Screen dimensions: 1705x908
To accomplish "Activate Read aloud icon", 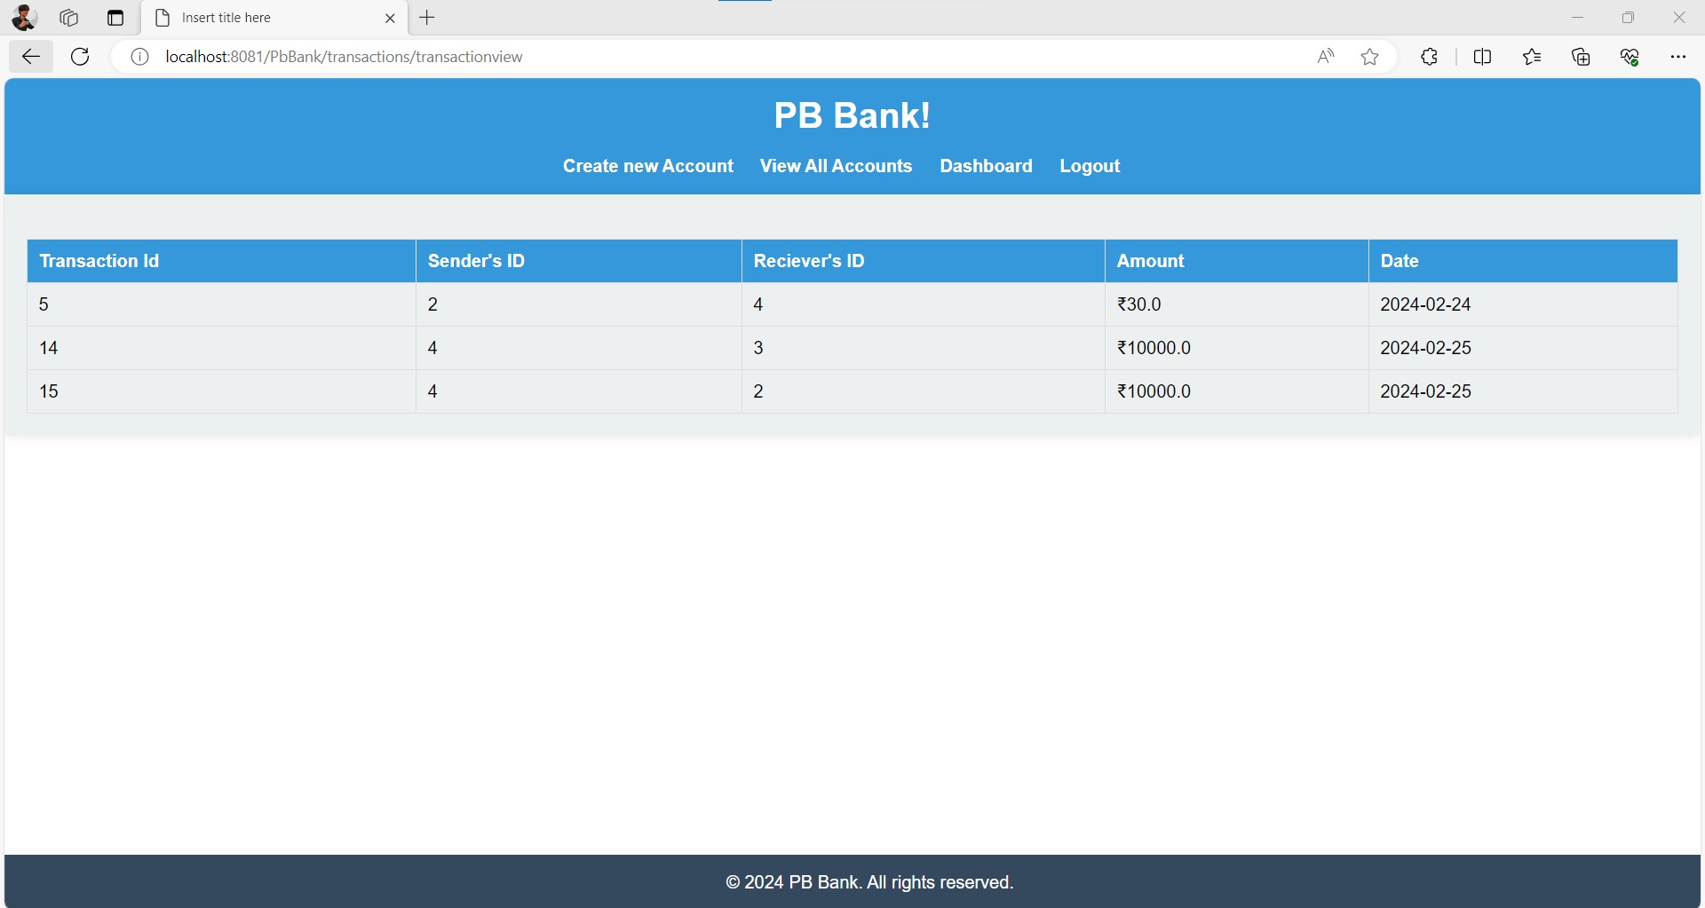I will (x=1326, y=57).
